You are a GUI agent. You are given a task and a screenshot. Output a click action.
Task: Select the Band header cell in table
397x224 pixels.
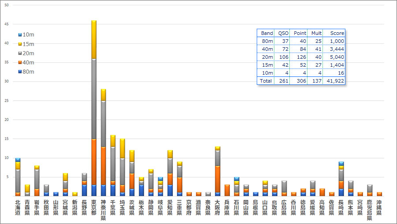266,33
